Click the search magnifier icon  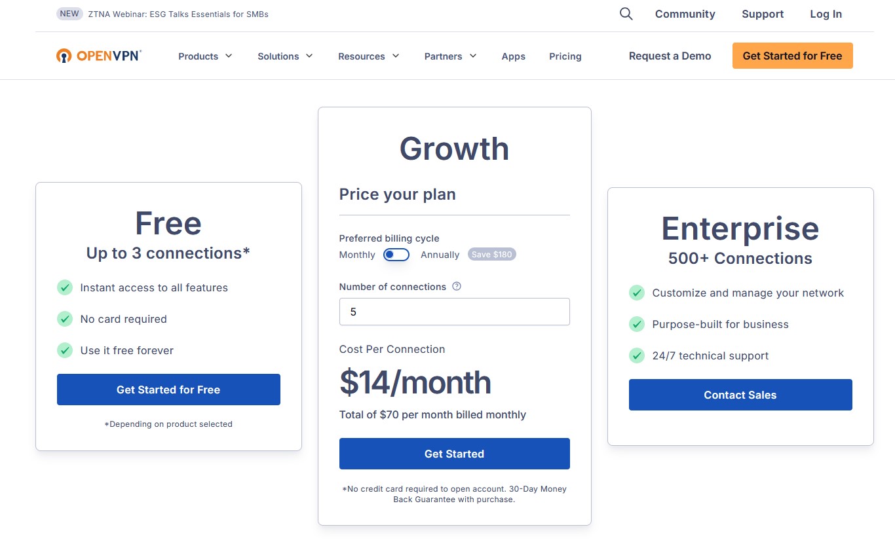pos(626,14)
